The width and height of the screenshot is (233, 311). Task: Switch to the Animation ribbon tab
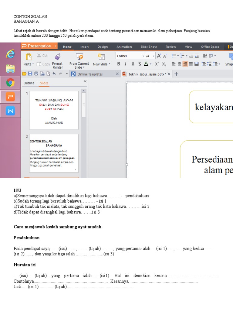tap(124, 47)
